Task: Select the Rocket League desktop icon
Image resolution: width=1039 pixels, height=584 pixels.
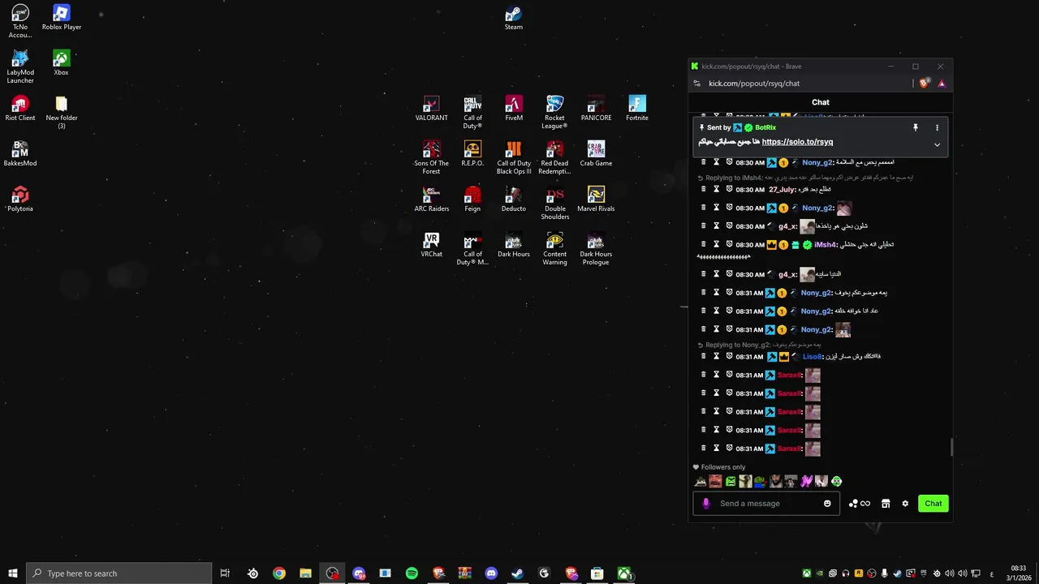Action: [554, 113]
